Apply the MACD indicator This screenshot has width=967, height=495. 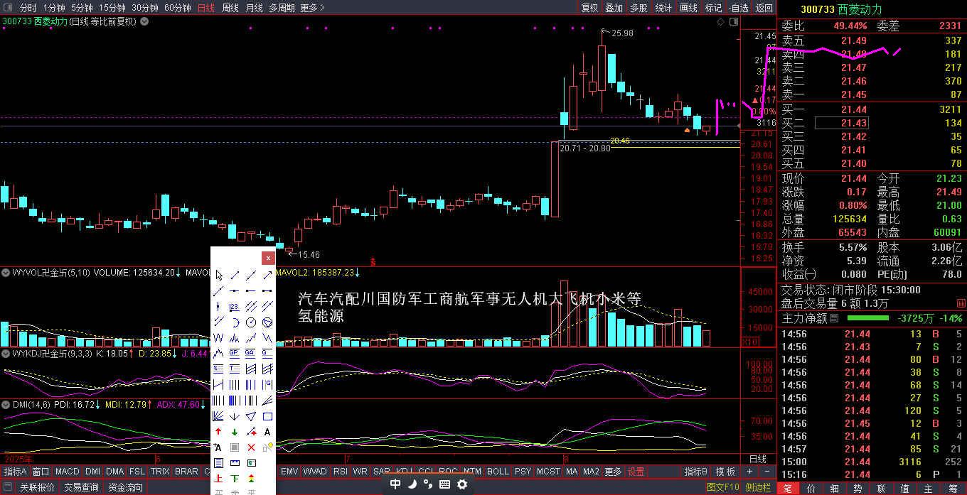tap(68, 472)
